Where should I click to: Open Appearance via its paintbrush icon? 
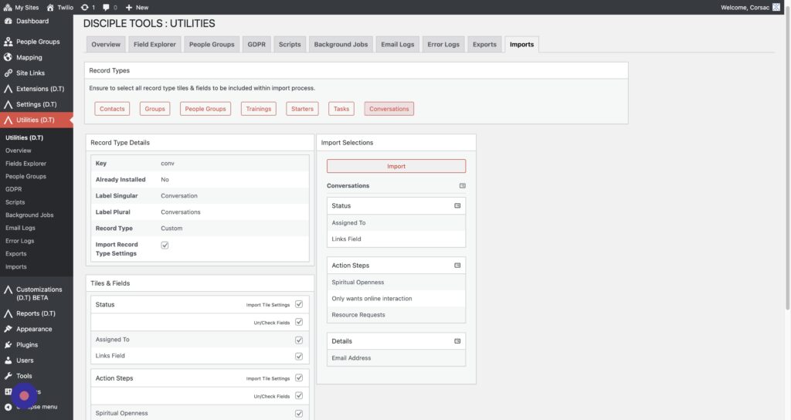8,329
